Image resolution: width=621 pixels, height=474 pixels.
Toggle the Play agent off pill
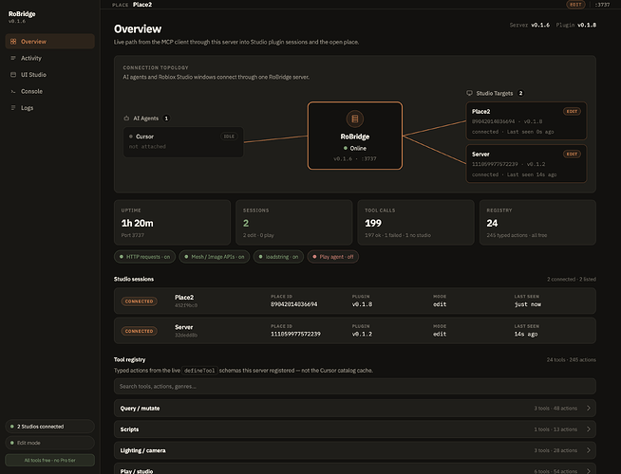332,257
